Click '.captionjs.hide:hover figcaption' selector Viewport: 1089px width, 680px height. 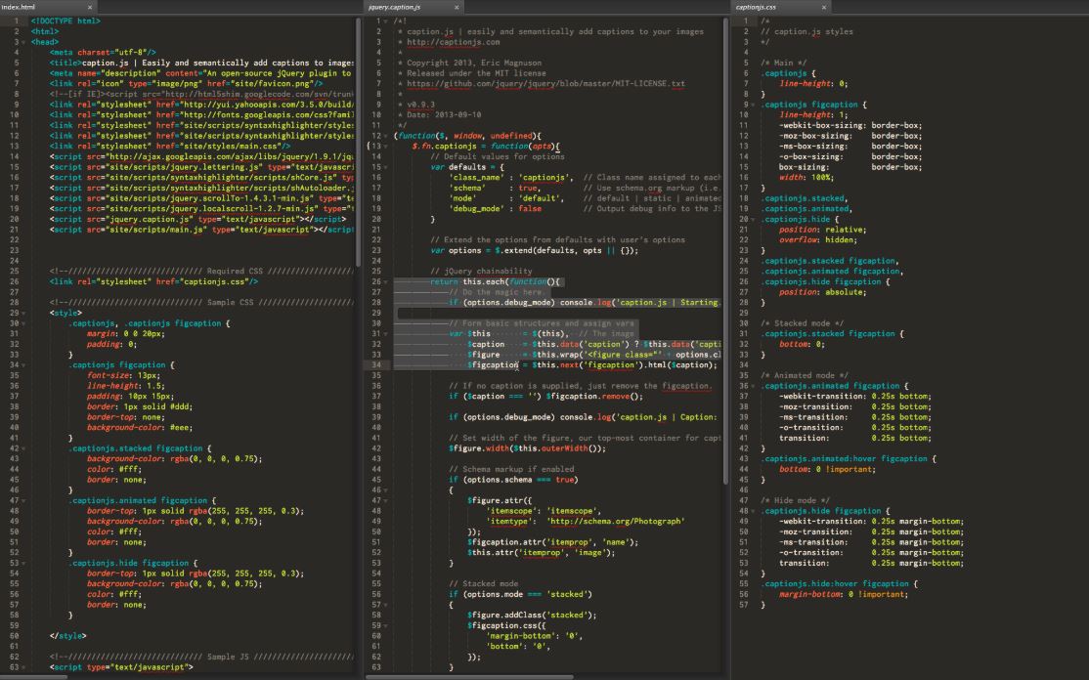pos(834,583)
